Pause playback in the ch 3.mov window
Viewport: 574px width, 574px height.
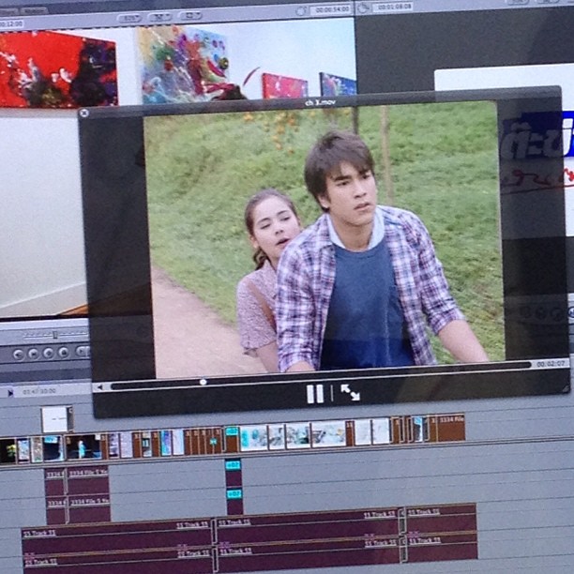coord(315,394)
